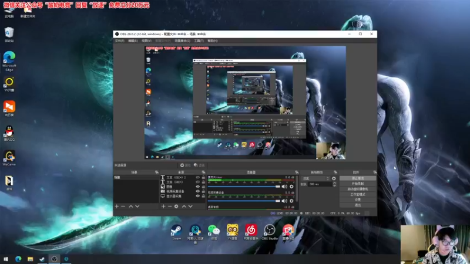Click the 工作室模式 studio mode button
The height and width of the screenshot is (264, 470).
click(x=358, y=194)
